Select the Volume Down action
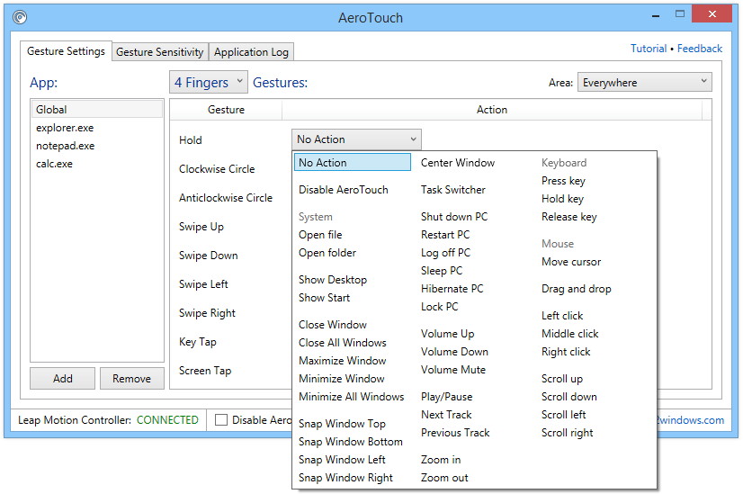Image resolution: width=743 pixels, height=494 pixels. [454, 352]
